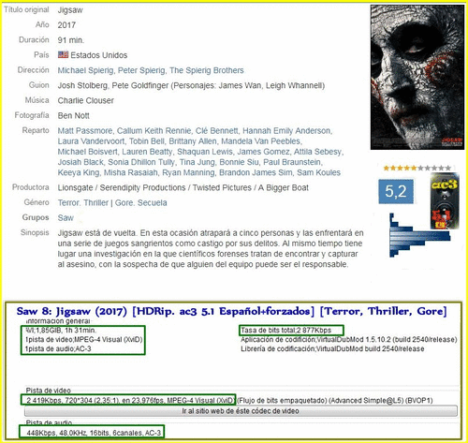This screenshot has height=443, width=468.
Task: Open the Shaquan Lewis cast link
Action: point(205,152)
